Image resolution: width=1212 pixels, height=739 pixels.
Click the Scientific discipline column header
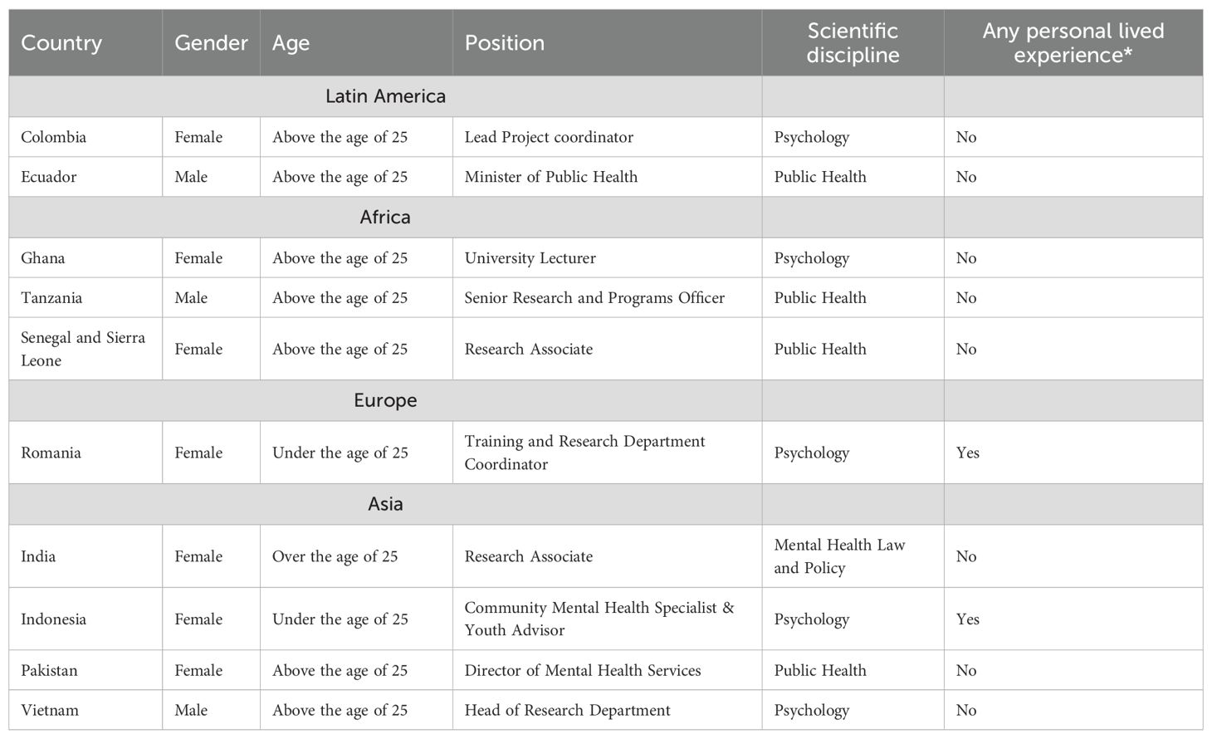click(853, 43)
